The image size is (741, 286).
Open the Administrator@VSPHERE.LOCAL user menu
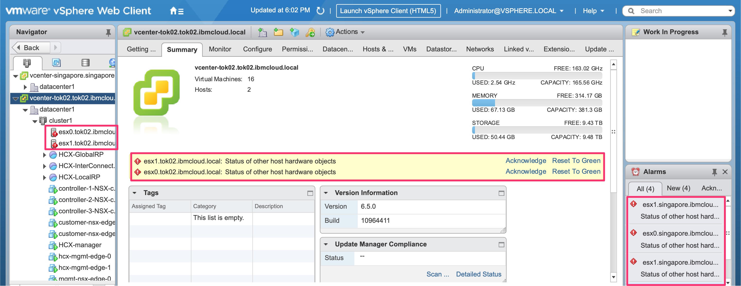(x=509, y=11)
